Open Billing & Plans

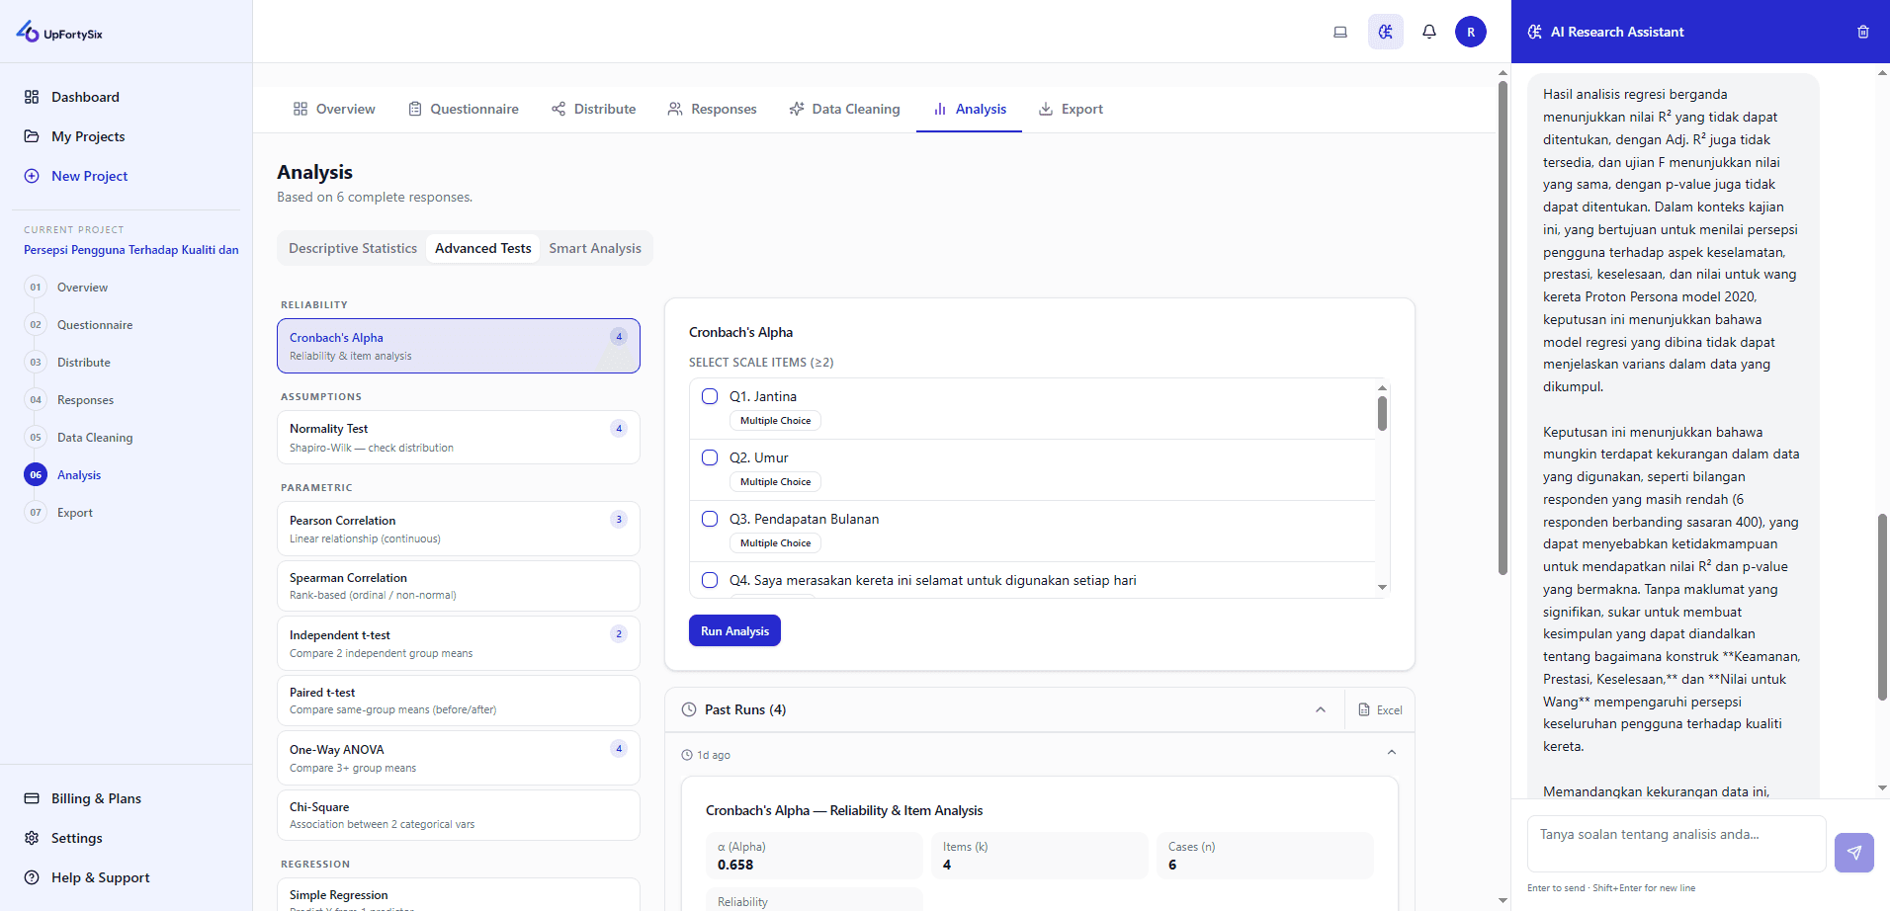[83, 798]
